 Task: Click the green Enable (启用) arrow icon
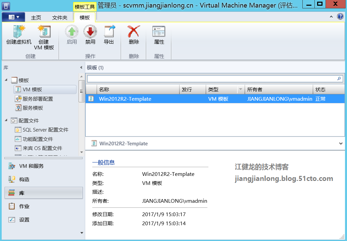[x=72, y=32]
